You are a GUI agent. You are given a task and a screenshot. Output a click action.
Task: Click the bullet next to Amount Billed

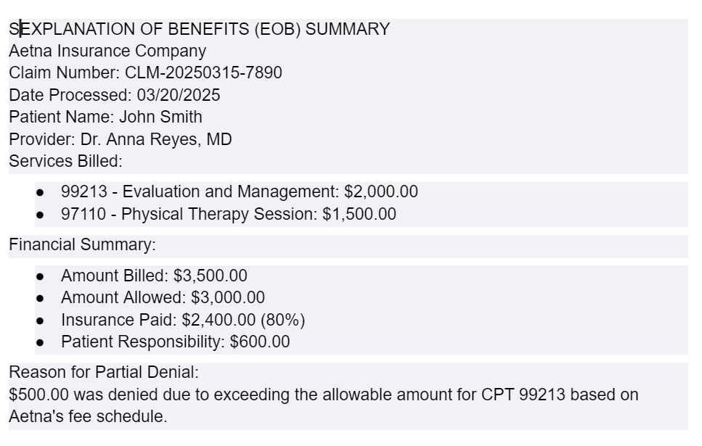[x=41, y=276]
